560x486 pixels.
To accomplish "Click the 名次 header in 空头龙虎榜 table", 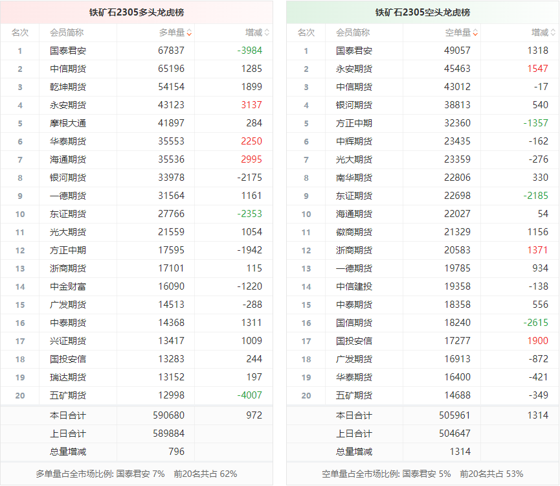I will tap(306, 32).
